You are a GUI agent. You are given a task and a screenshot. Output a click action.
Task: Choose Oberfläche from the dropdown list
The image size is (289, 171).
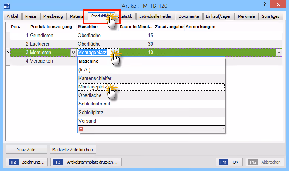(151, 95)
